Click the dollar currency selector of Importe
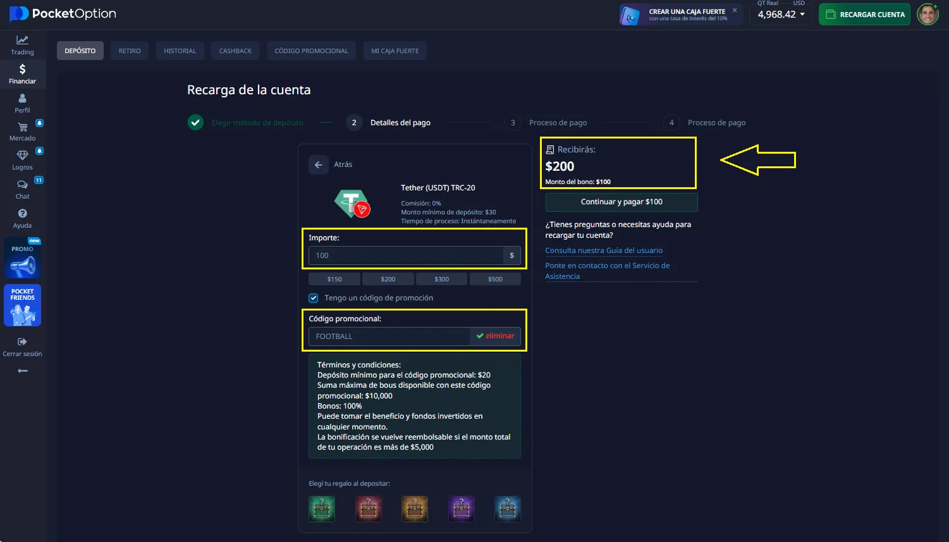 click(512, 256)
